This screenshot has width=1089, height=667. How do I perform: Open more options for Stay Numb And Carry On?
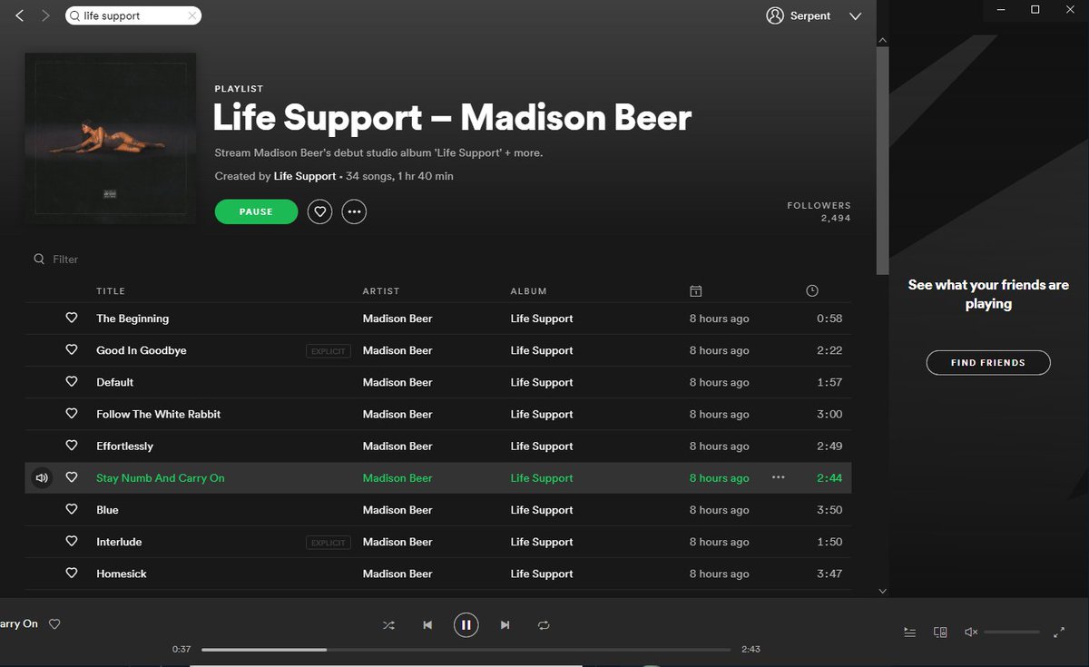(x=778, y=477)
